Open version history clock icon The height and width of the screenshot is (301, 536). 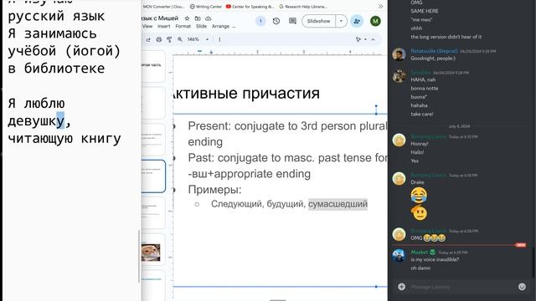[x=276, y=21]
